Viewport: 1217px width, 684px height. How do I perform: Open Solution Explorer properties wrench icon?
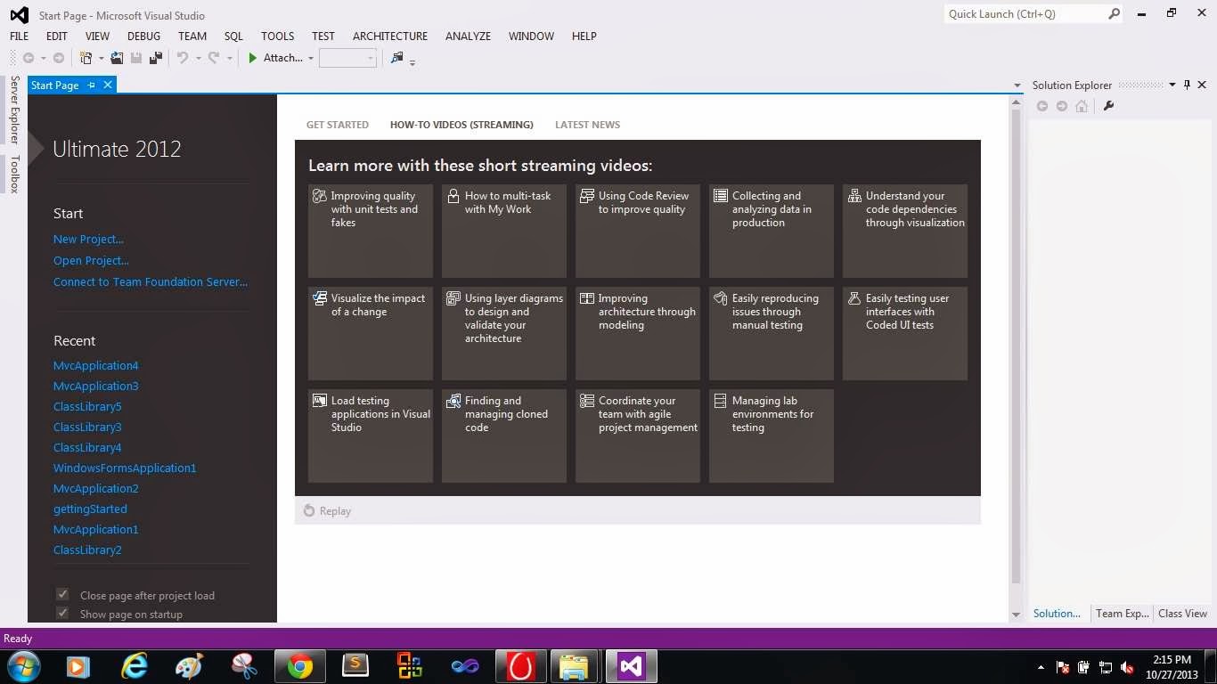(1109, 105)
